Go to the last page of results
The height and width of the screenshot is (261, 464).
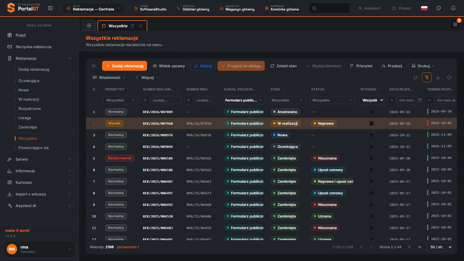[419, 247]
